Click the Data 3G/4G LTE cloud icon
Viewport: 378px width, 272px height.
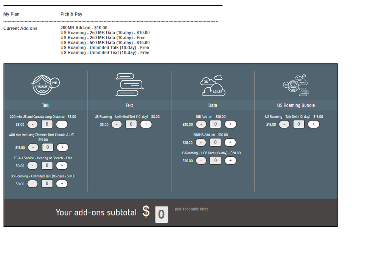(212, 85)
